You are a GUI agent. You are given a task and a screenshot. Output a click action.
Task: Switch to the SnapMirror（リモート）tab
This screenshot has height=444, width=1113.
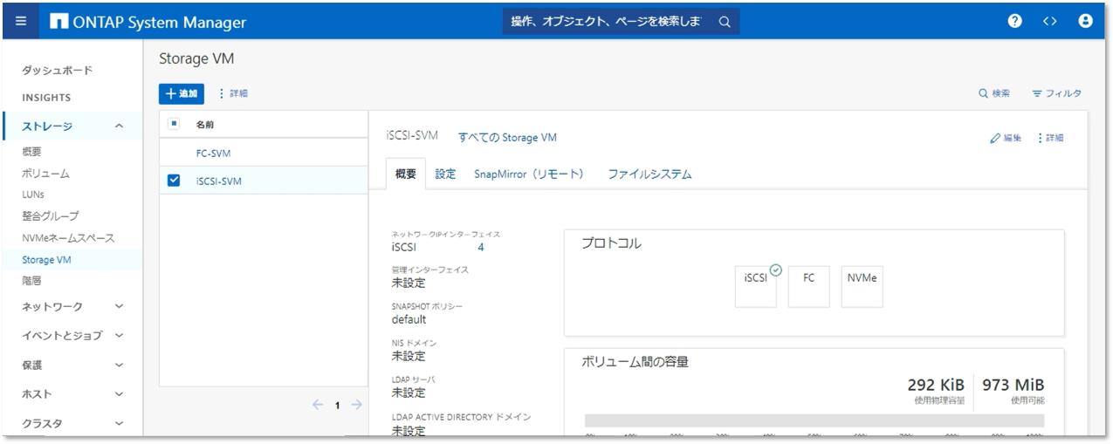[530, 174]
